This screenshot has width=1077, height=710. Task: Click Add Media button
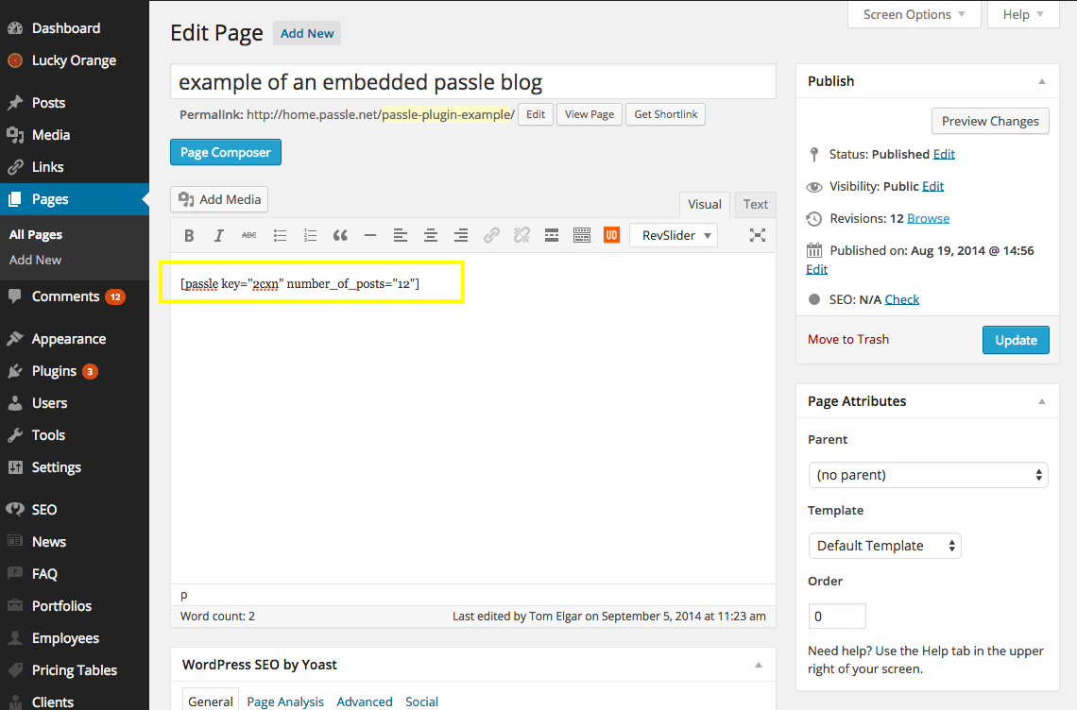[x=219, y=199]
